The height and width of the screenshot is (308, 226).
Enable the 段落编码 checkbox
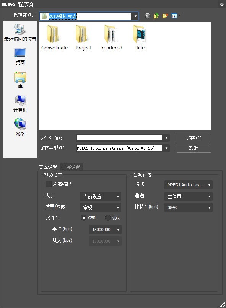[49, 184]
